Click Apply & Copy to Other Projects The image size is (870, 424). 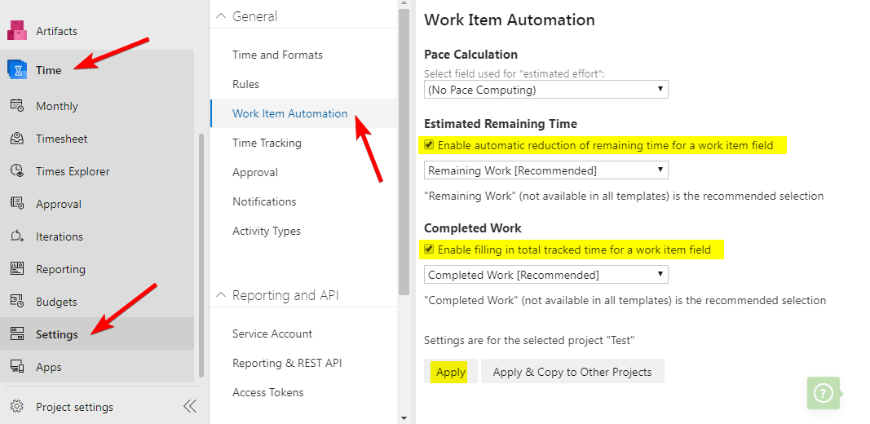point(572,372)
